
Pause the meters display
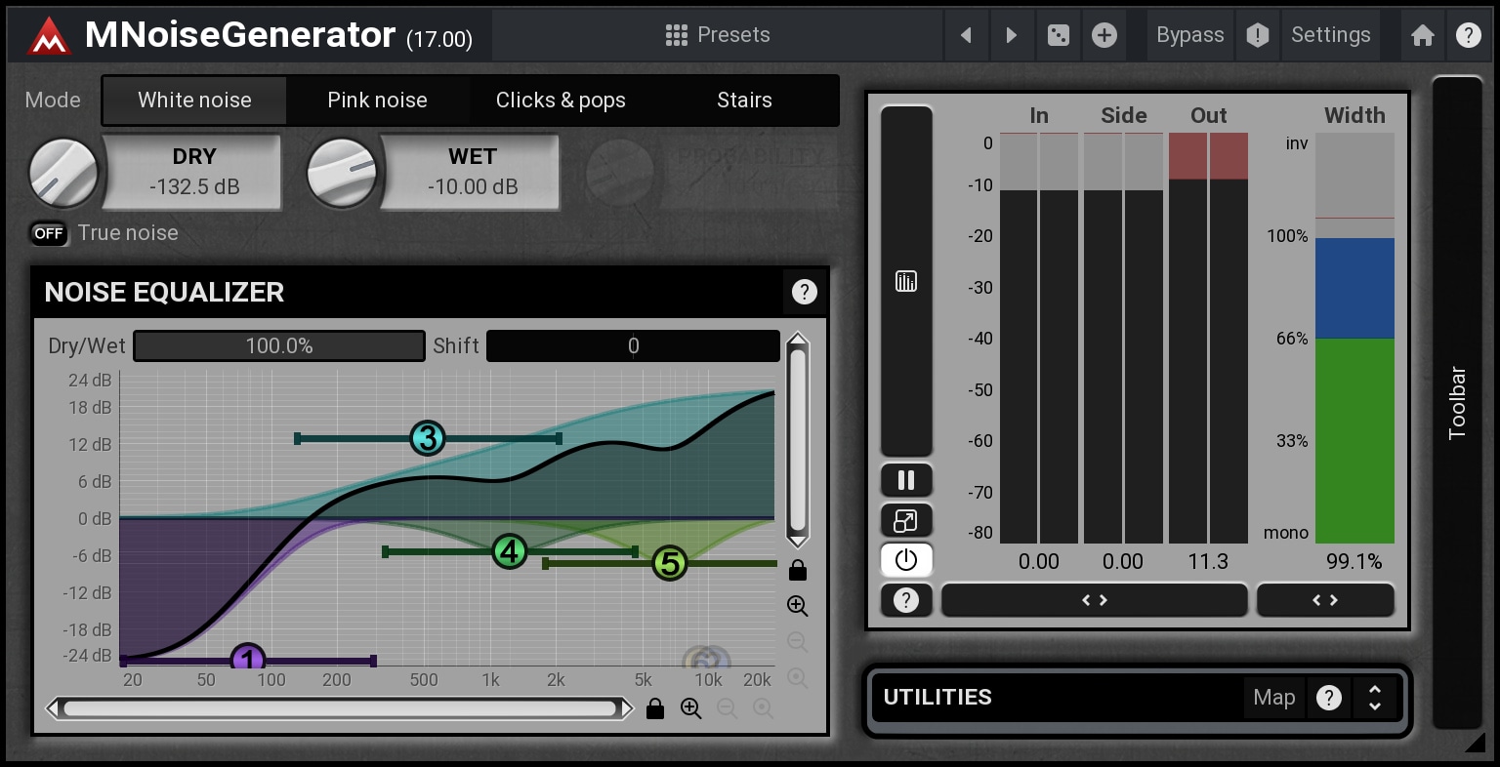(906, 480)
